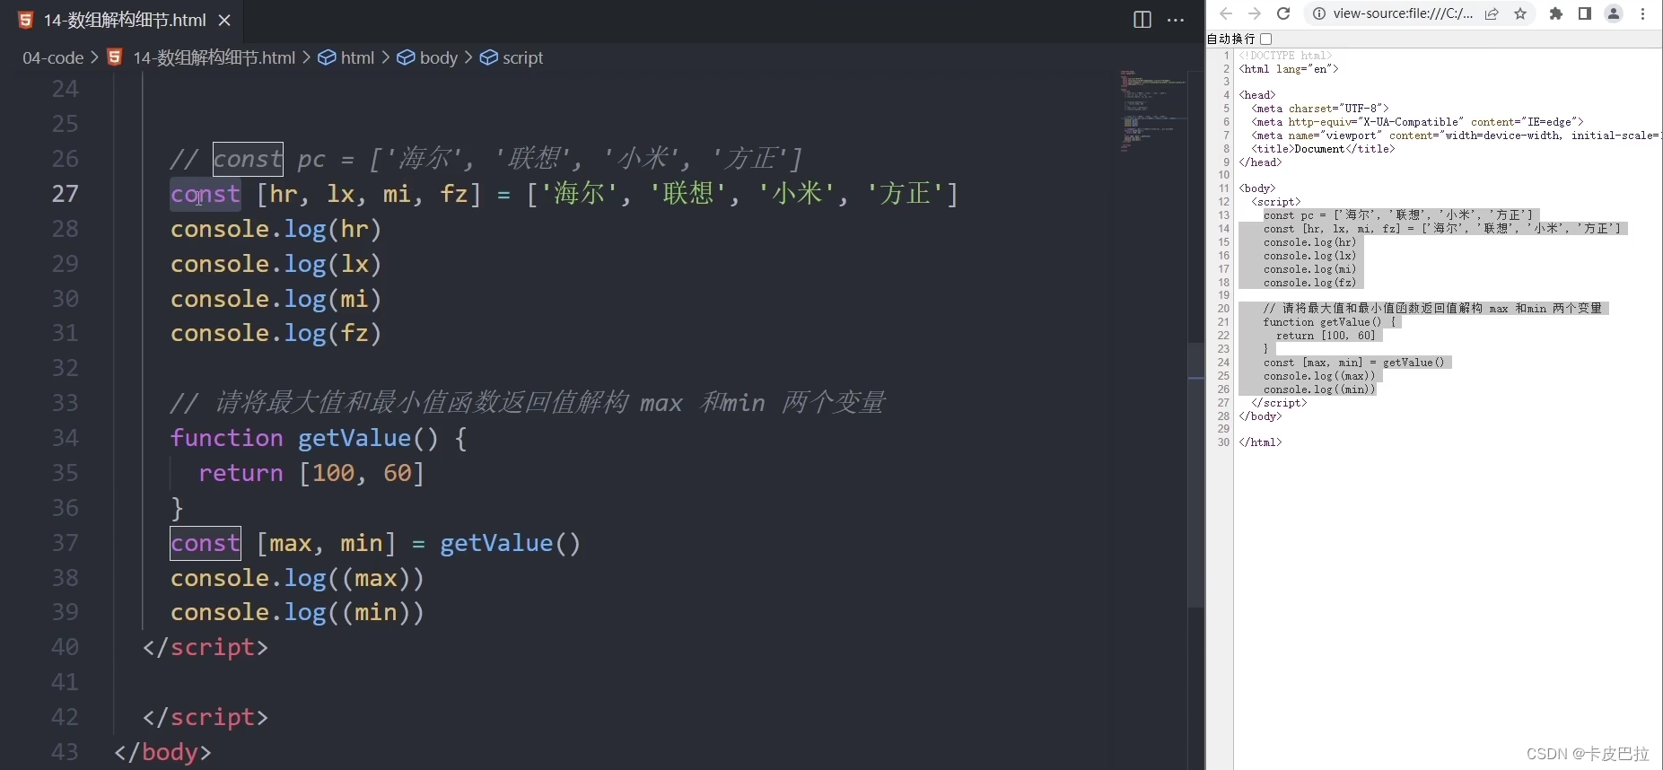Click console.log((min)) on line 39
The width and height of the screenshot is (1663, 770).
tap(297, 612)
